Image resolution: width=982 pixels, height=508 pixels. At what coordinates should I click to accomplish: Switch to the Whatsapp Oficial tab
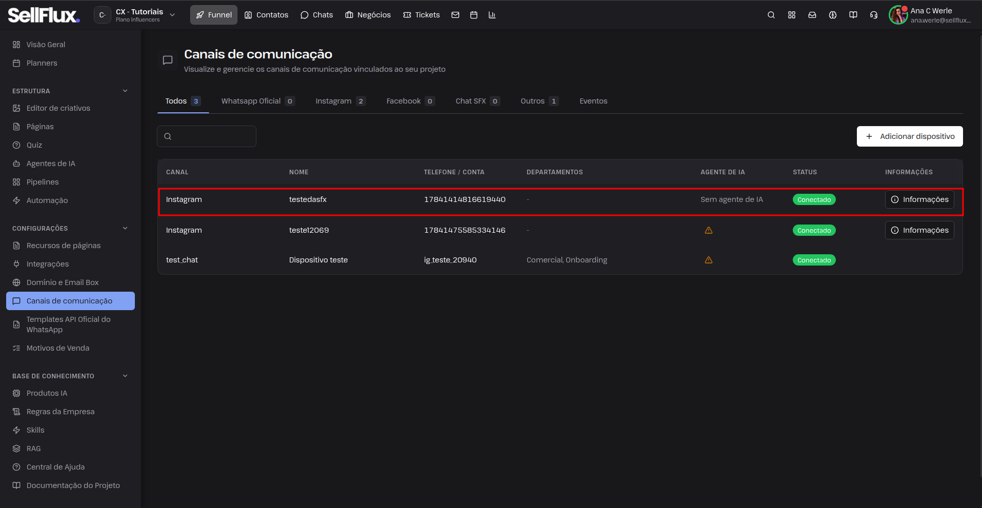click(x=258, y=101)
